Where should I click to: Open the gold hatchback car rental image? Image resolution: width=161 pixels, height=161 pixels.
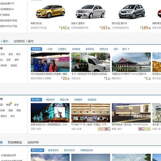coord(50,11)
